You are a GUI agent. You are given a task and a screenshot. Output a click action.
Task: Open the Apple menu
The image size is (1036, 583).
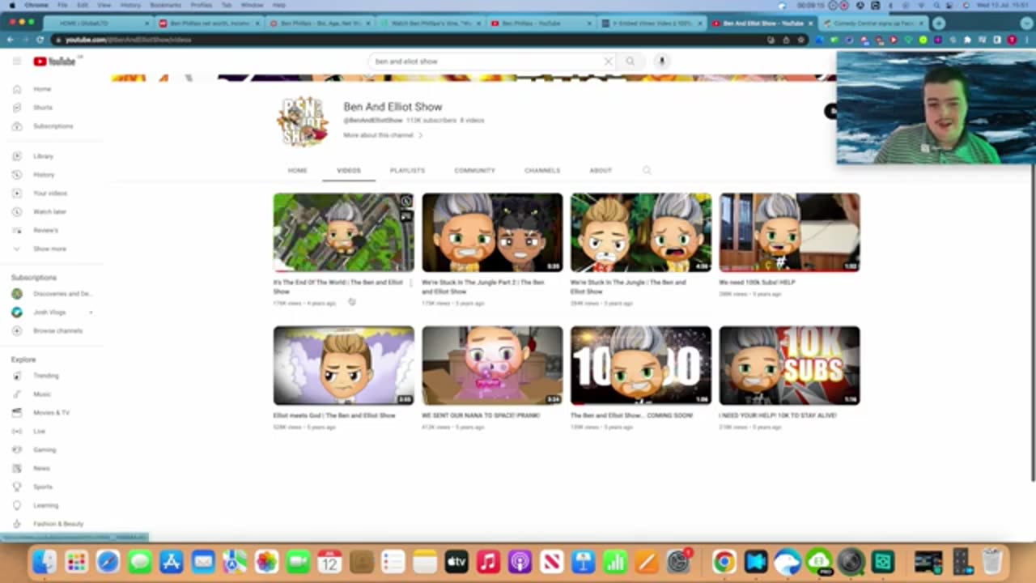point(11,5)
